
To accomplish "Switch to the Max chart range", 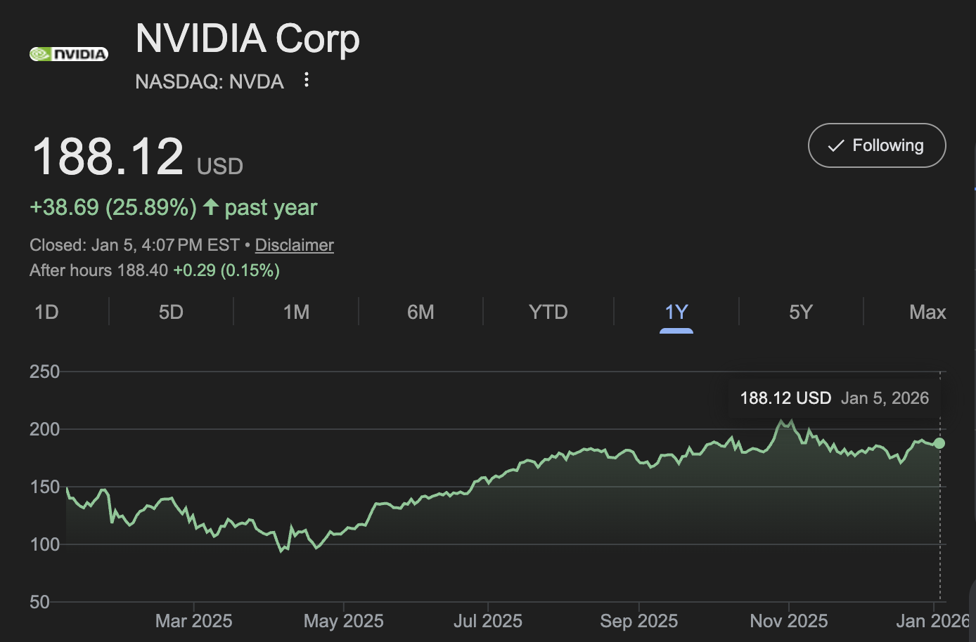I will 927,311.
